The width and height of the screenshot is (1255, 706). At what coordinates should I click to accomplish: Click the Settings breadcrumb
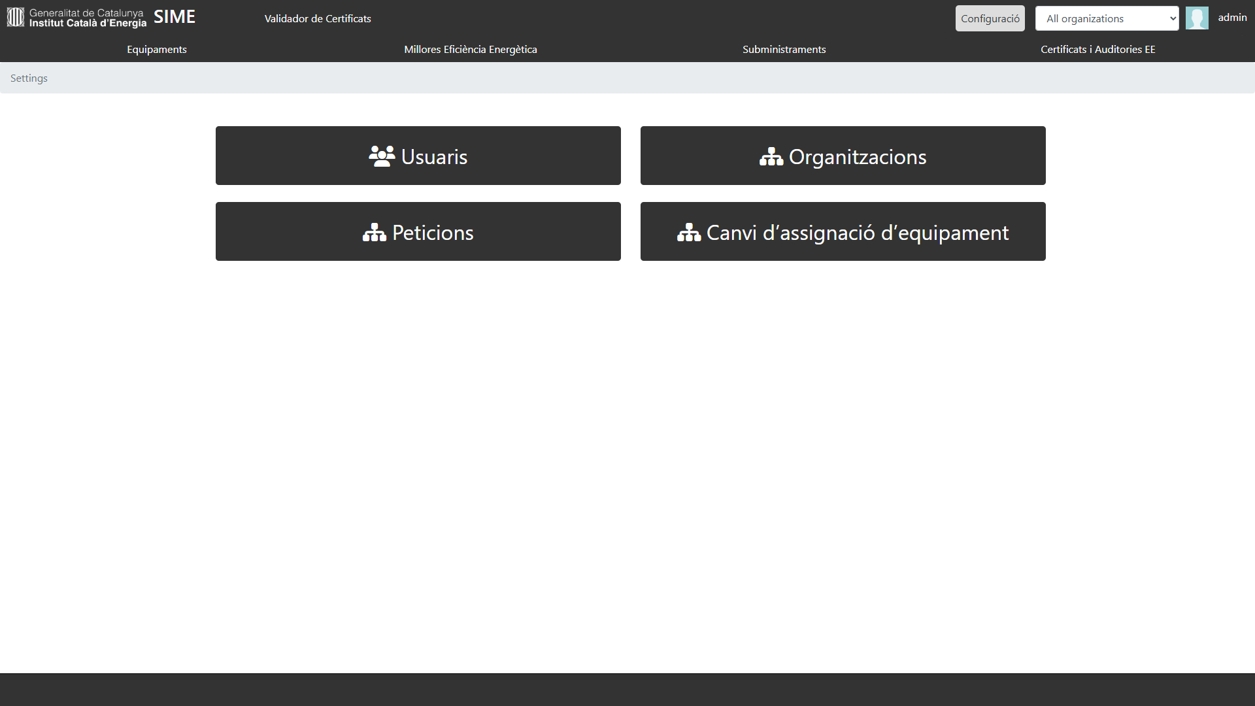29,78
